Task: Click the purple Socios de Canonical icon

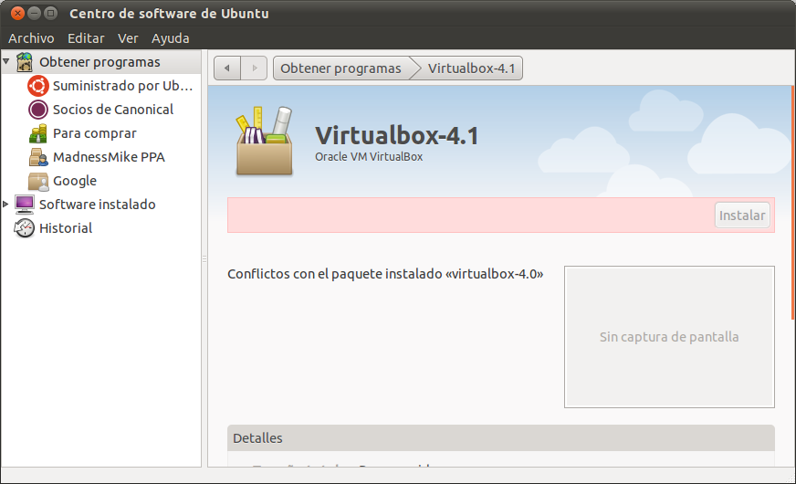Action: pyautogui.click(x=38, y=110)
